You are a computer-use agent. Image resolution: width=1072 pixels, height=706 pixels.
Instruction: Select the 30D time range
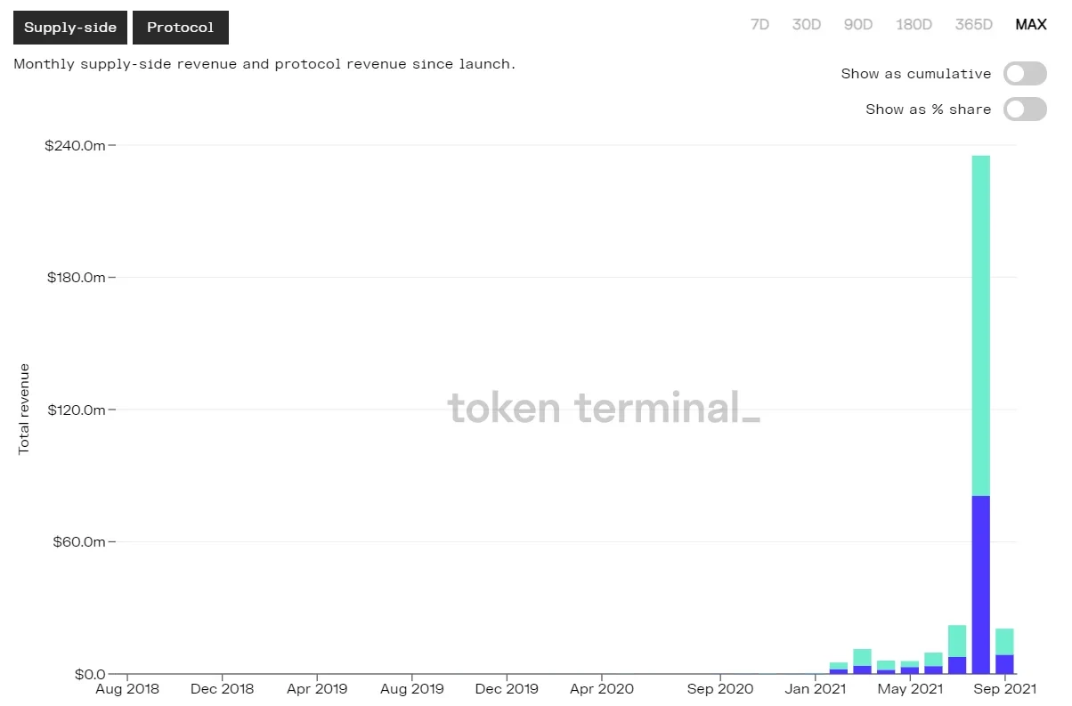click(x=807, y=24)
